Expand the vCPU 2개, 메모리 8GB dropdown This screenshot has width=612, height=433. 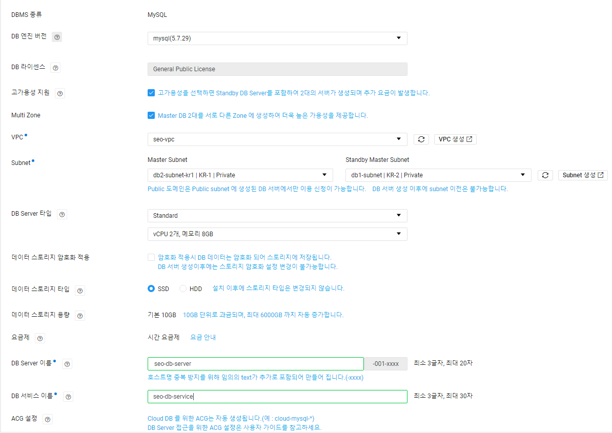tap(277, 234)
